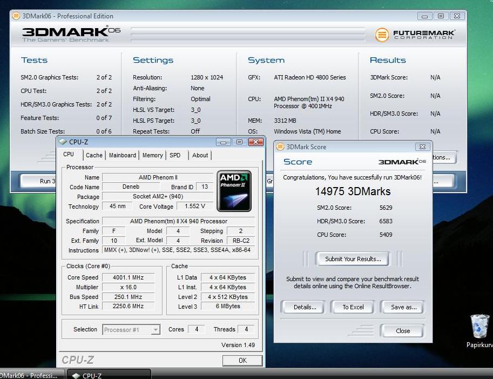This screenshot has height=379, width=493.
Task: Click OK button in CPU-Z
Action: click(242, 361)
